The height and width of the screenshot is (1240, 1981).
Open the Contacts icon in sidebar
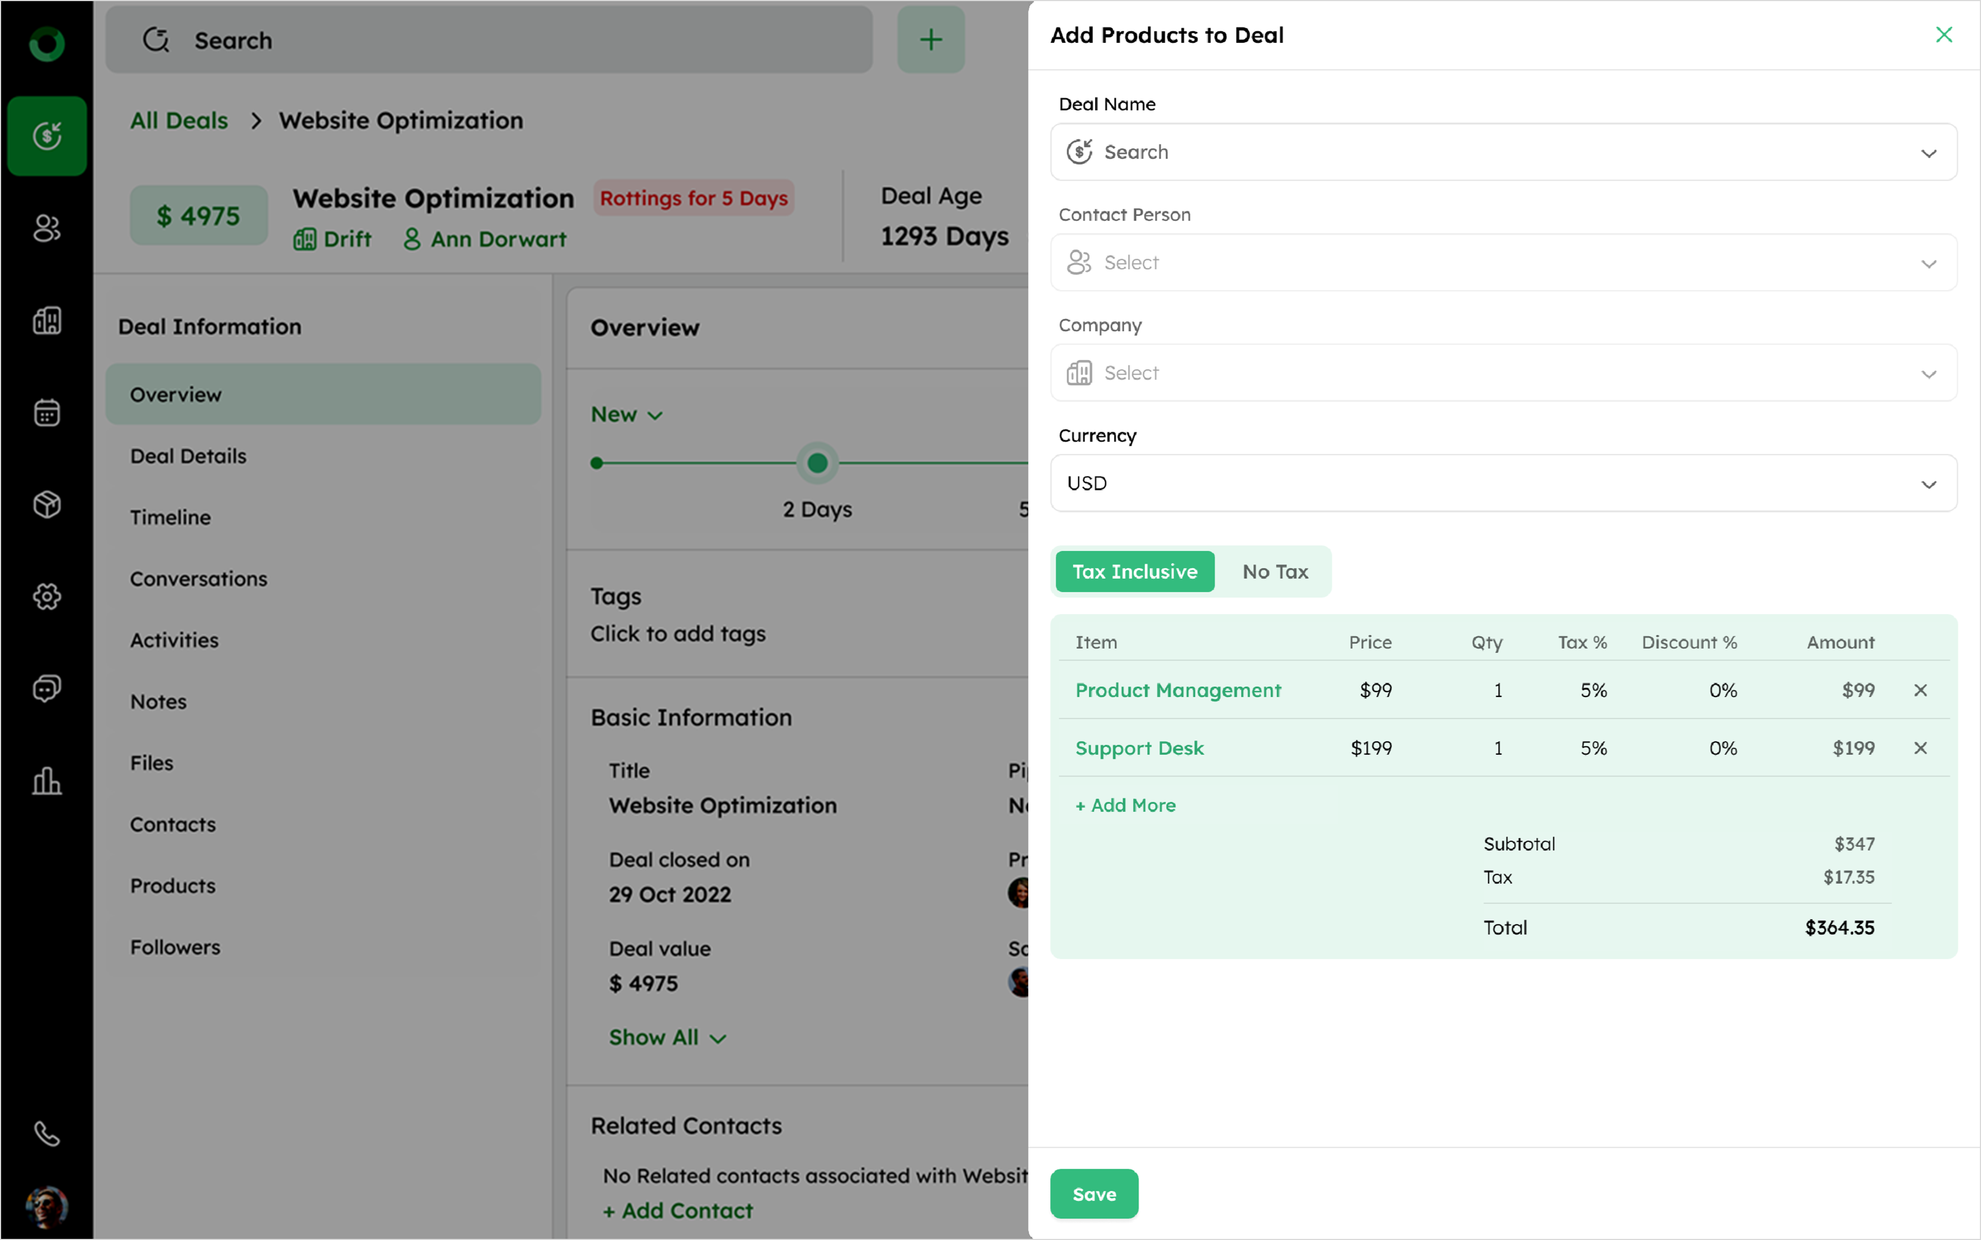(x=47, y=228)
